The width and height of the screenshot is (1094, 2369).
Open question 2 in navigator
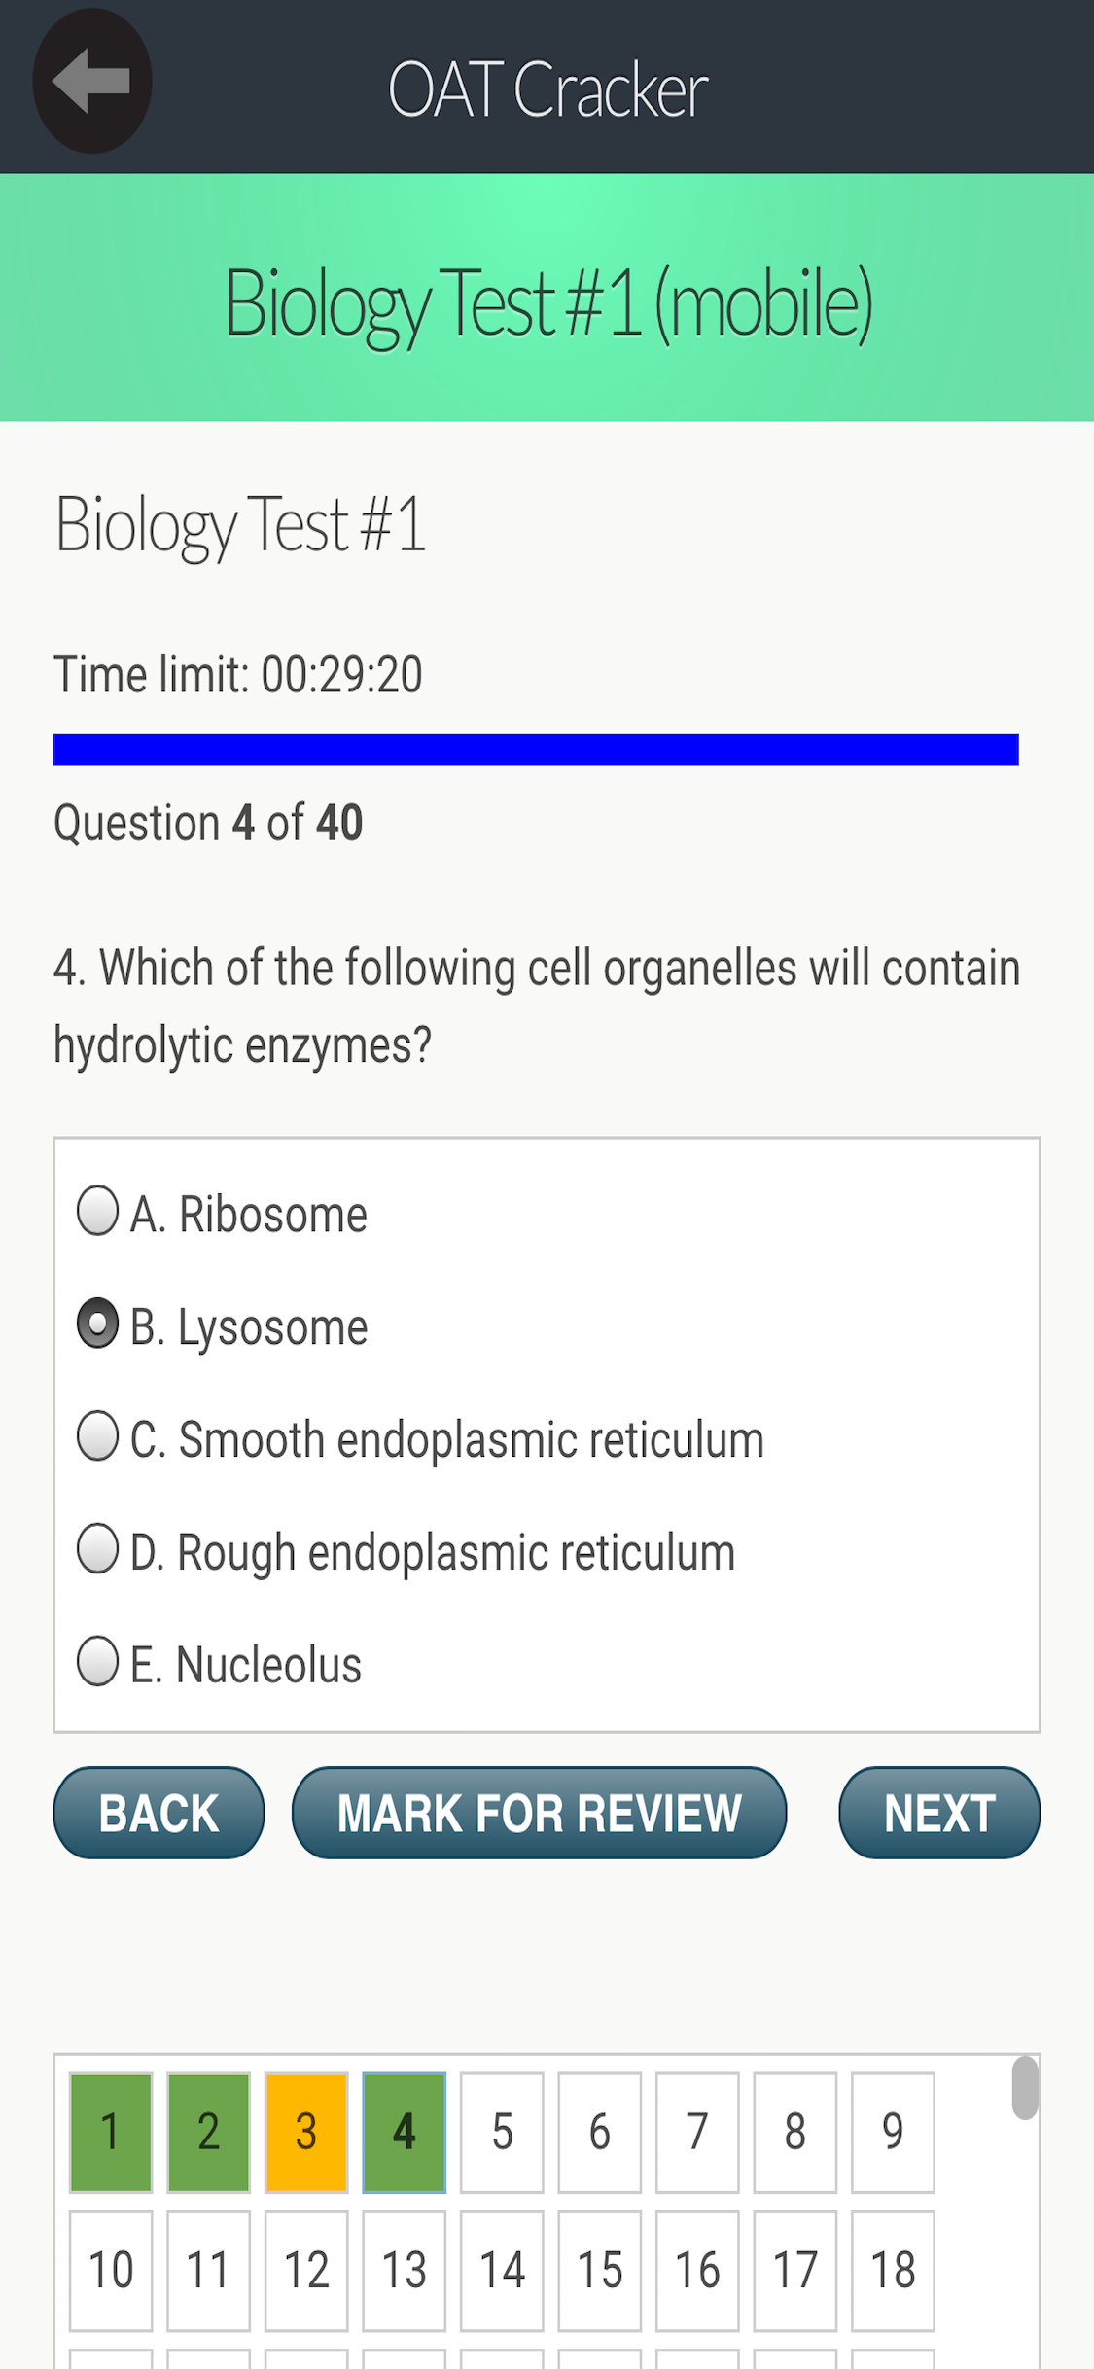point(208,2132)
